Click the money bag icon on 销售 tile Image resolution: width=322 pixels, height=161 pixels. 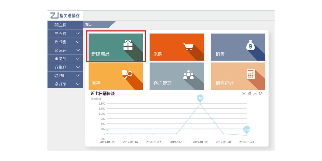coord(250,45)
